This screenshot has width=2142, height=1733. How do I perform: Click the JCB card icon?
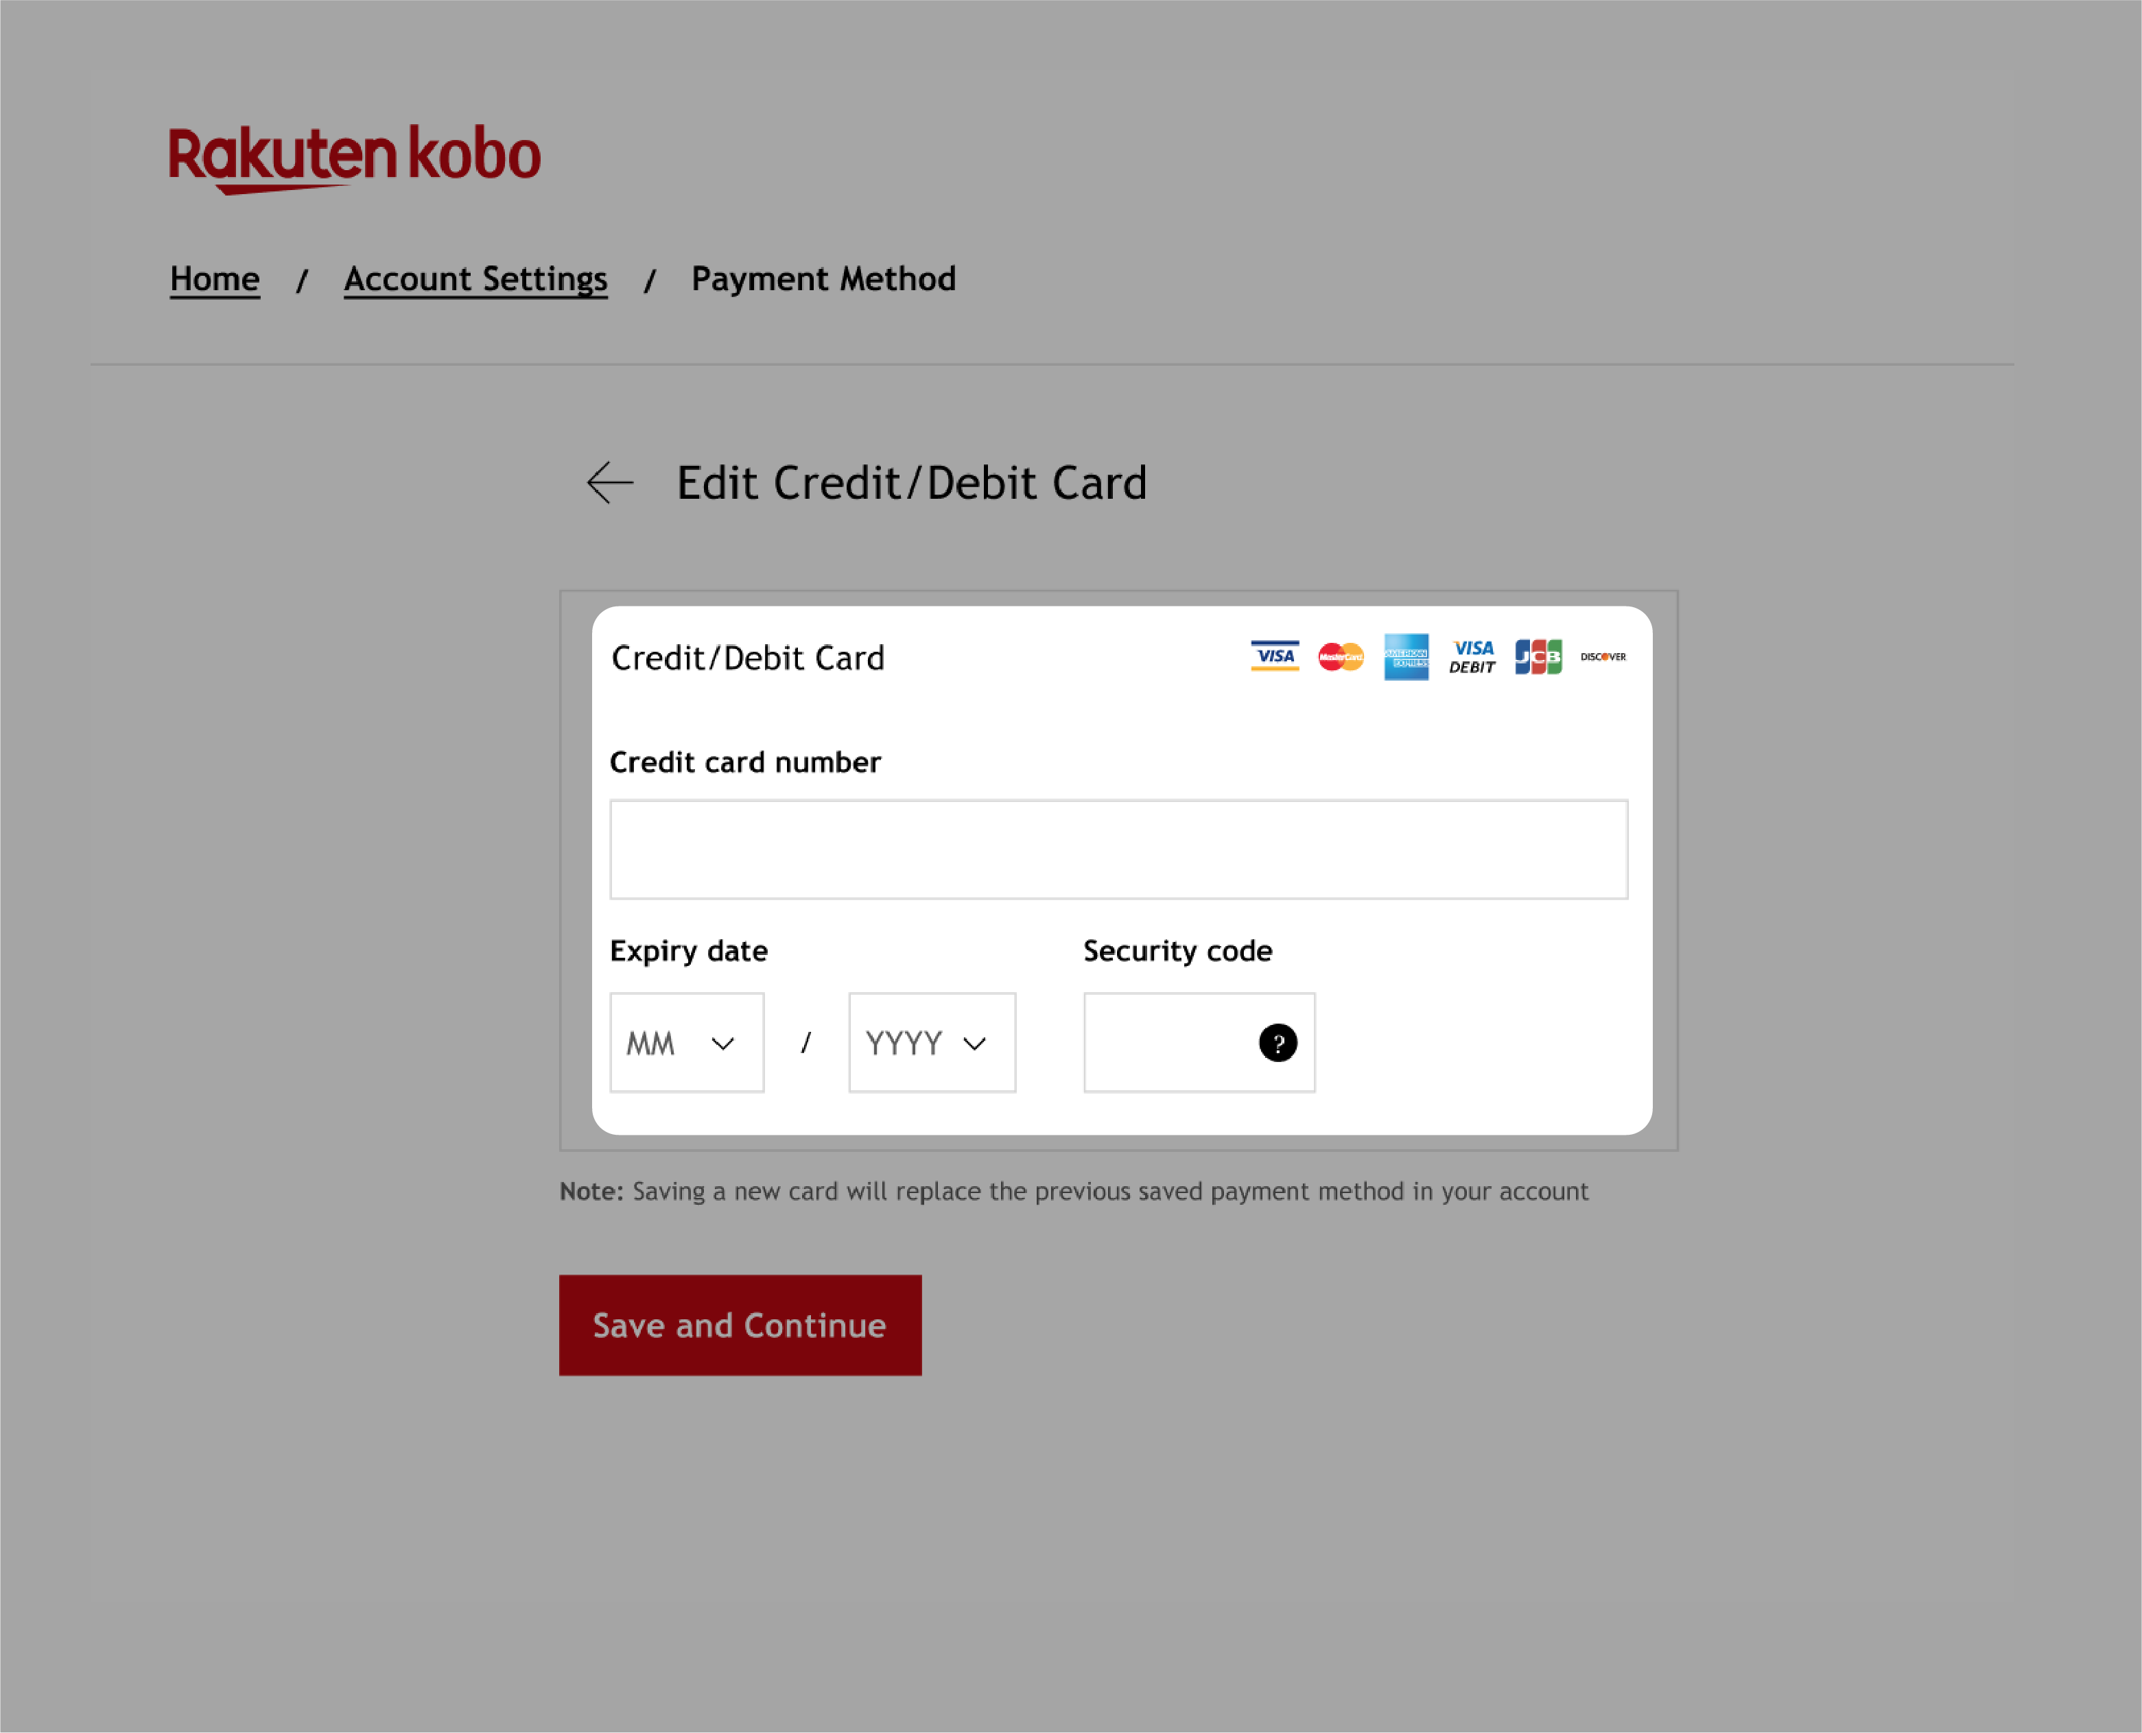tap(1537, 656)
